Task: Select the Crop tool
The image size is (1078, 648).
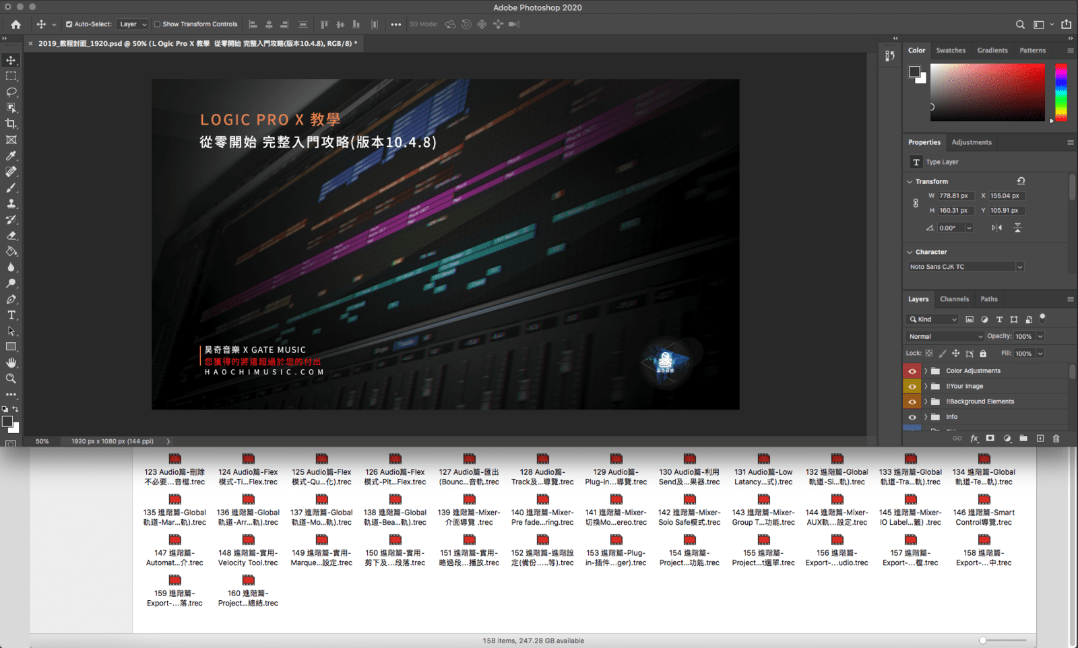Action: click(x=11, y=124)
